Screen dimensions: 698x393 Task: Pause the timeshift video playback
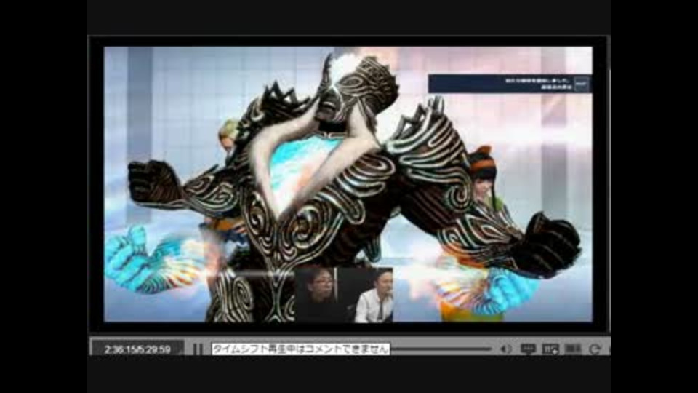[198, 349]
